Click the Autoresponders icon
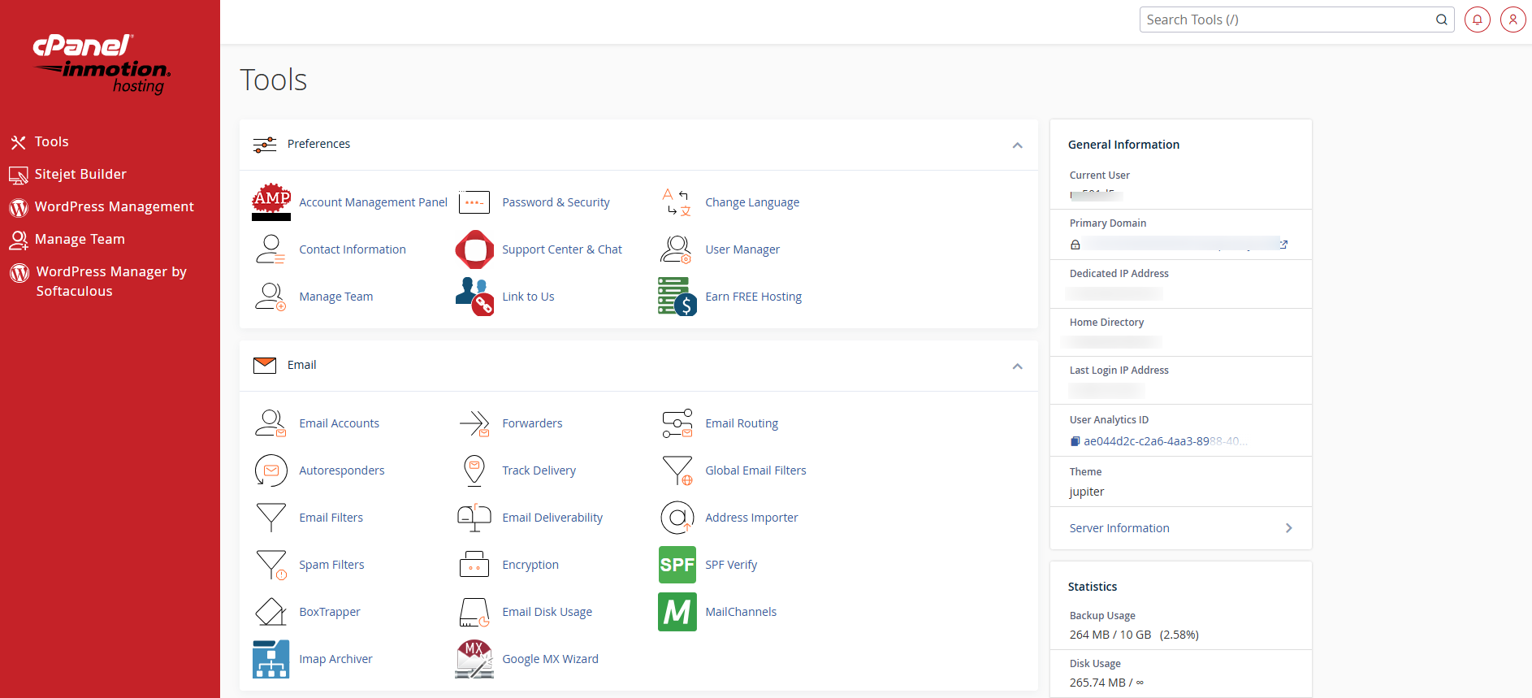The image size is (1532, 698). click(271, 470)
